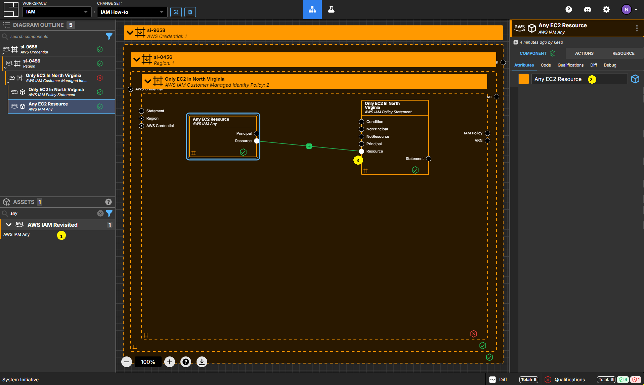
Task: Zoom out with the minus button
Action: (x=127, y=362)
